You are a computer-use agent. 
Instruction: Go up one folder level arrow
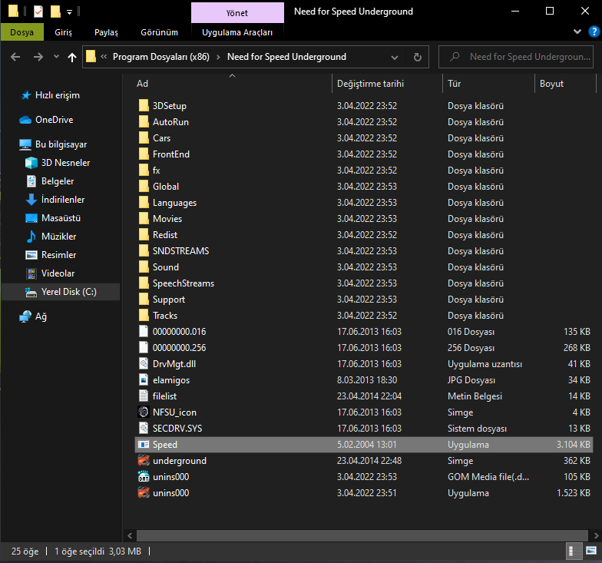click(x=72, y=57)
